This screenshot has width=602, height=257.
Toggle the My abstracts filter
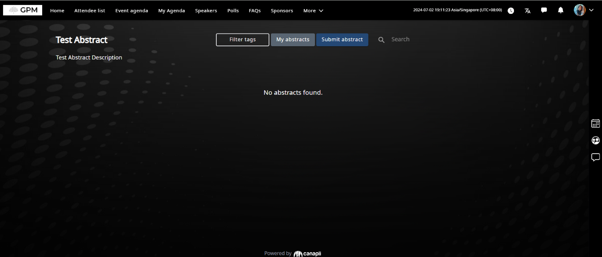coord(292,40)
